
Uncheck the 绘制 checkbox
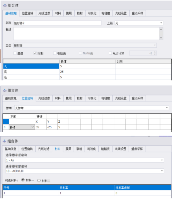[x=35, y=53]
